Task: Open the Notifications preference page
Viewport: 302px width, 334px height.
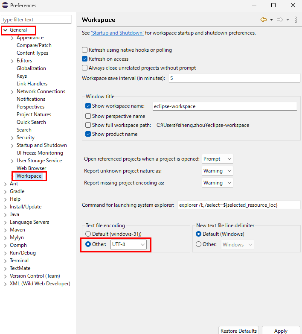Action: (x=31, y=99)
